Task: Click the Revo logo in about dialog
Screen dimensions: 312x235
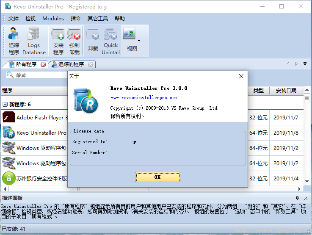Action: tap(86, 101)
